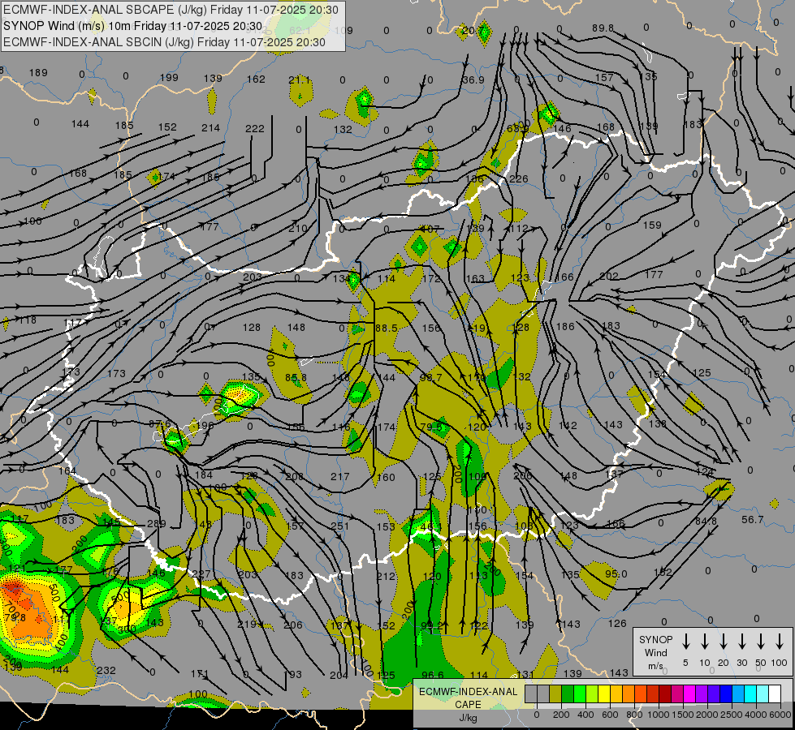Select the pure yellow CAPE legend swatch
The image size is (795, 730).
point(604,694)
